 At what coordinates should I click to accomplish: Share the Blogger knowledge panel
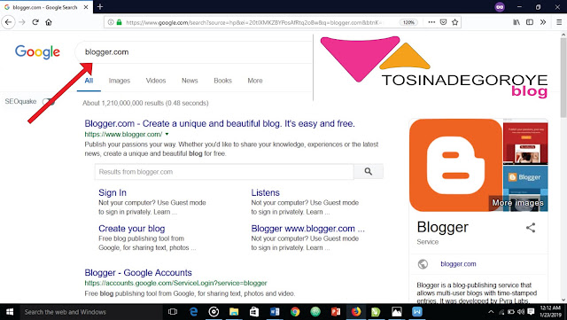coord(531,228)
